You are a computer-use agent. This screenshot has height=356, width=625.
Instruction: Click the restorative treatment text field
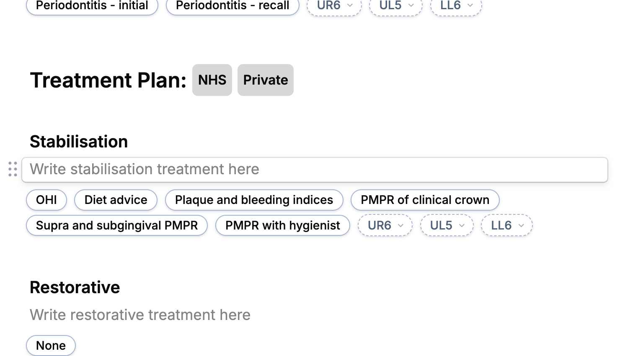[x=140, y=315]
